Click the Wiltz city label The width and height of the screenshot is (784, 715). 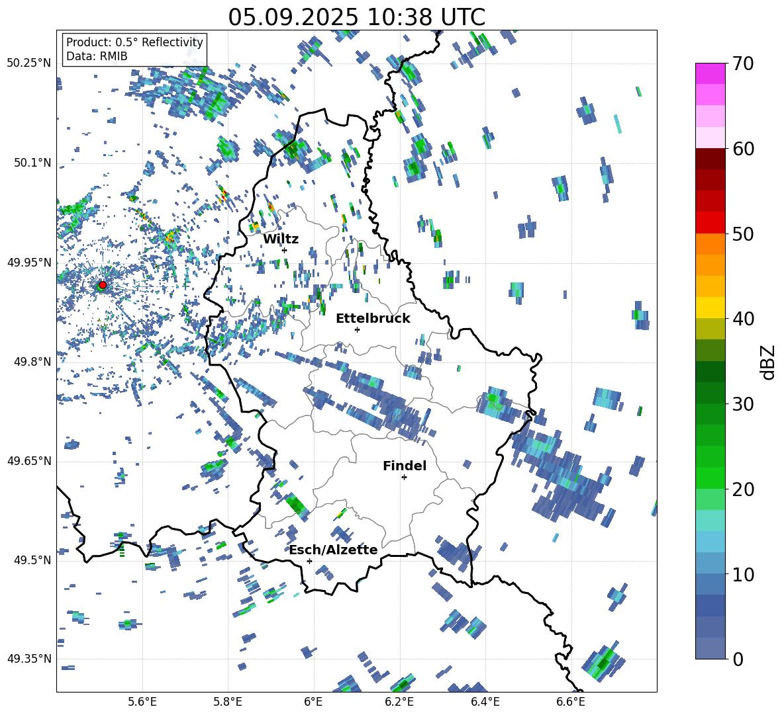pos(281,239)
